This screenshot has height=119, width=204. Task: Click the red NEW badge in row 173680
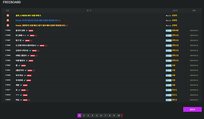tap(29, 75)
